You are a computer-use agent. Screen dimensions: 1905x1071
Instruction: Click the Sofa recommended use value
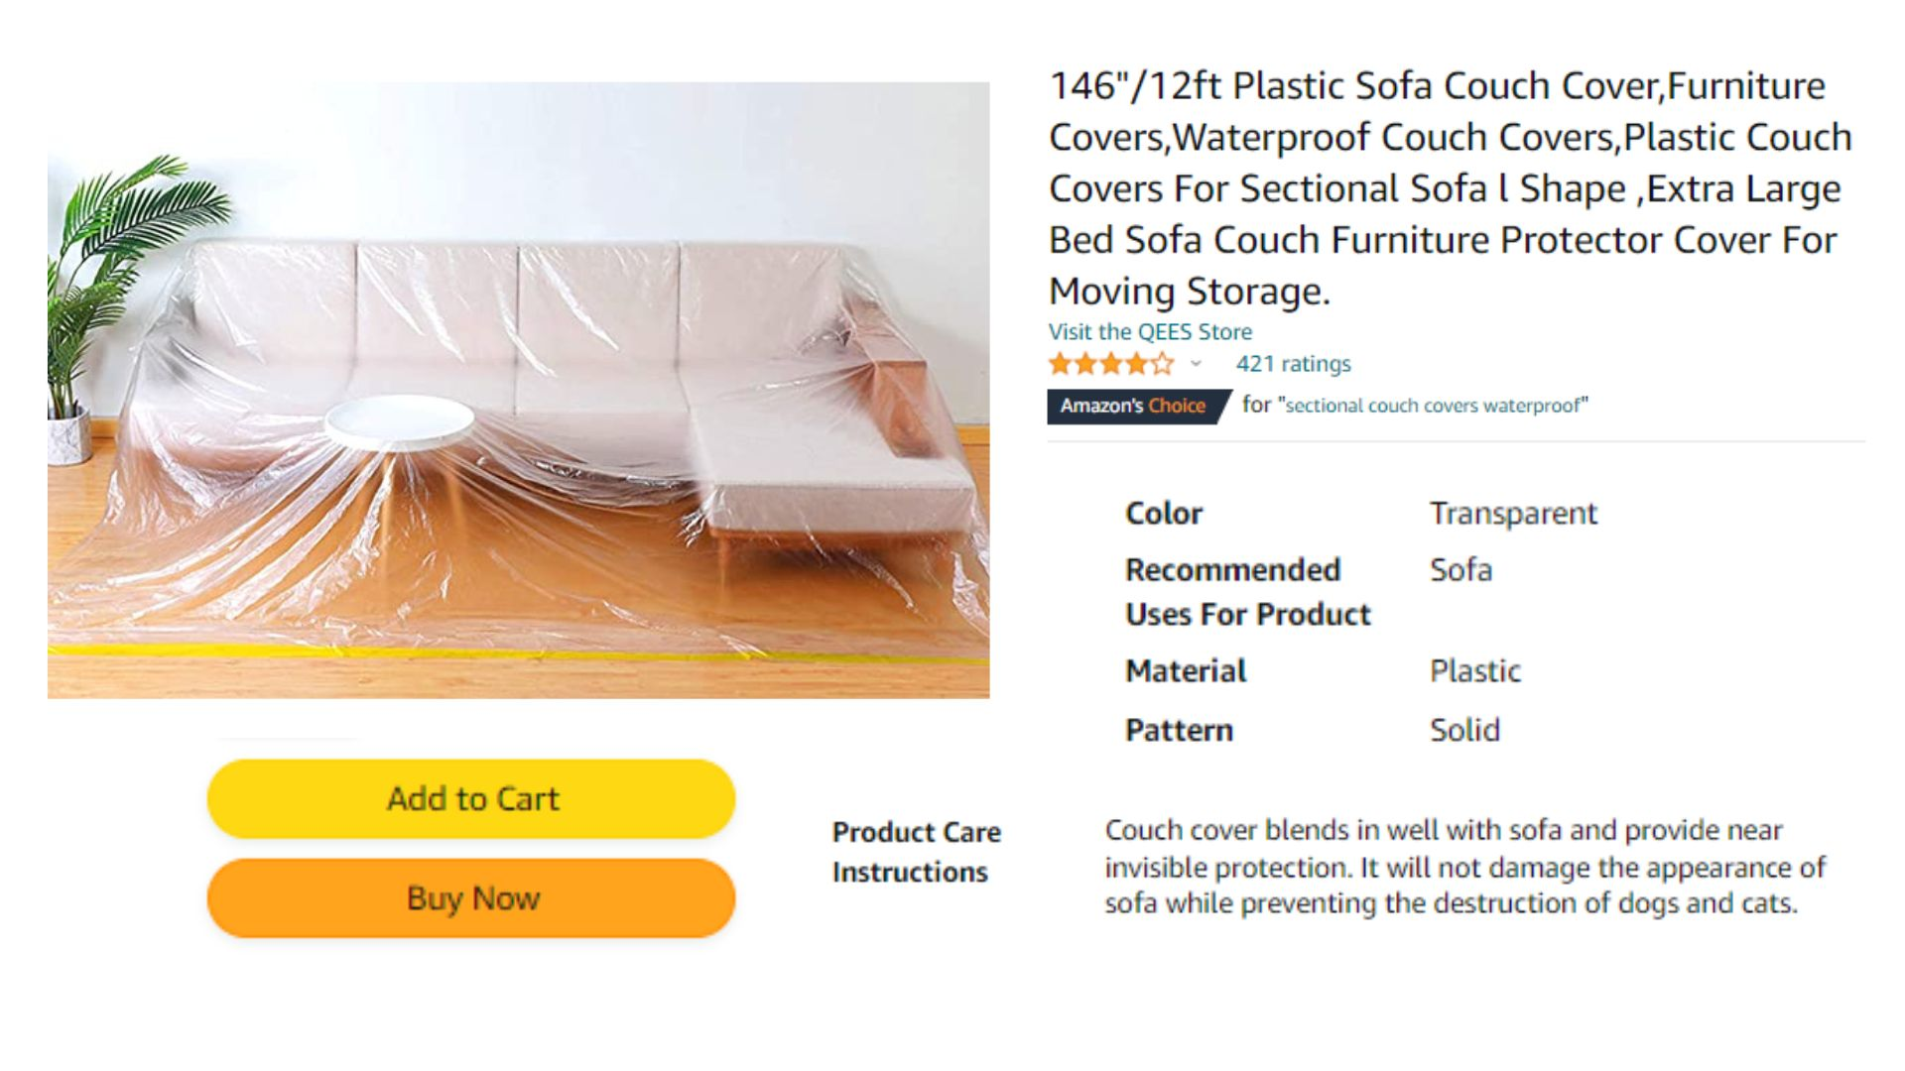coord(1460,570)
